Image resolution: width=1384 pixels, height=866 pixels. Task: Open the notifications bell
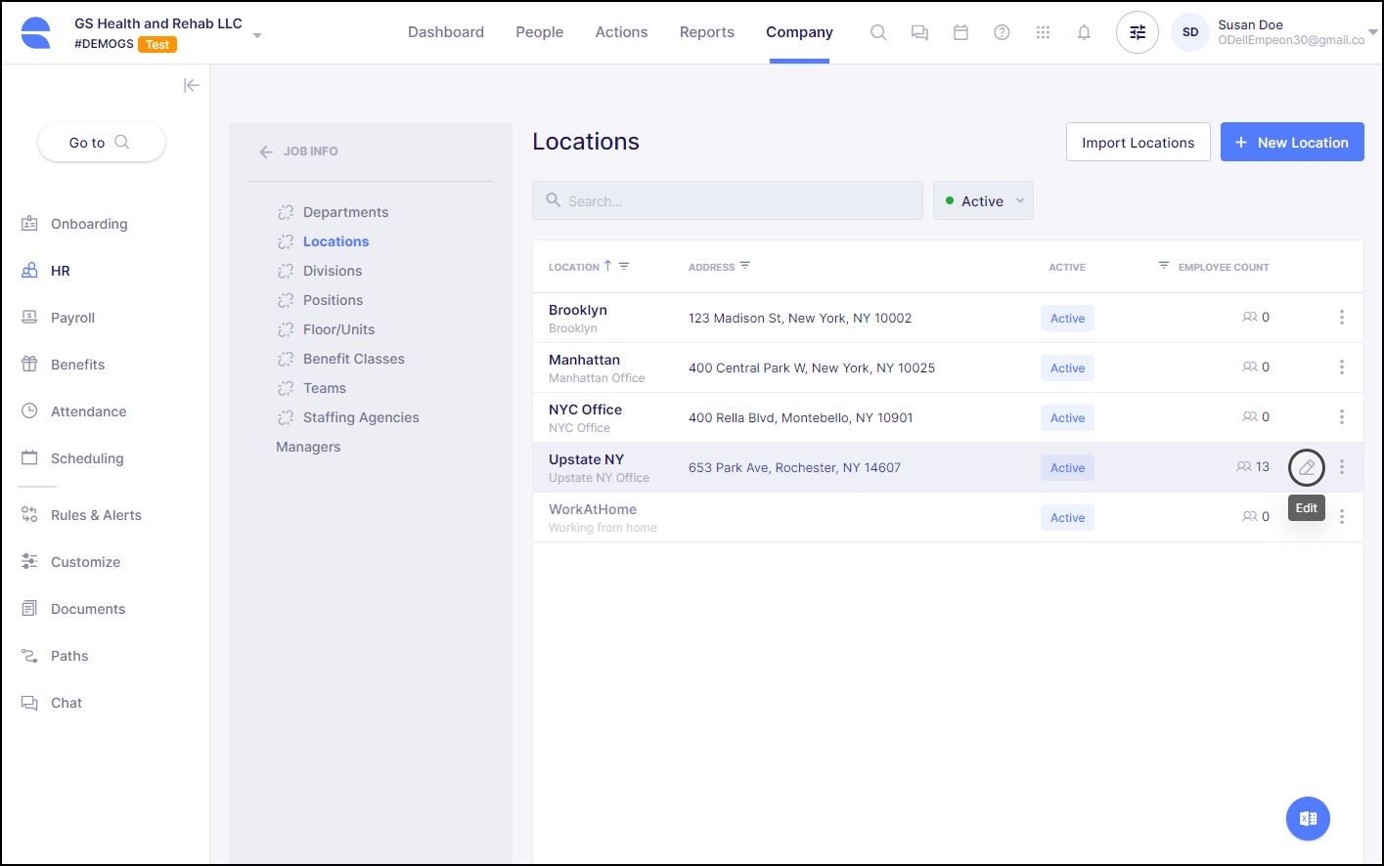click(x=1084, y=32)
